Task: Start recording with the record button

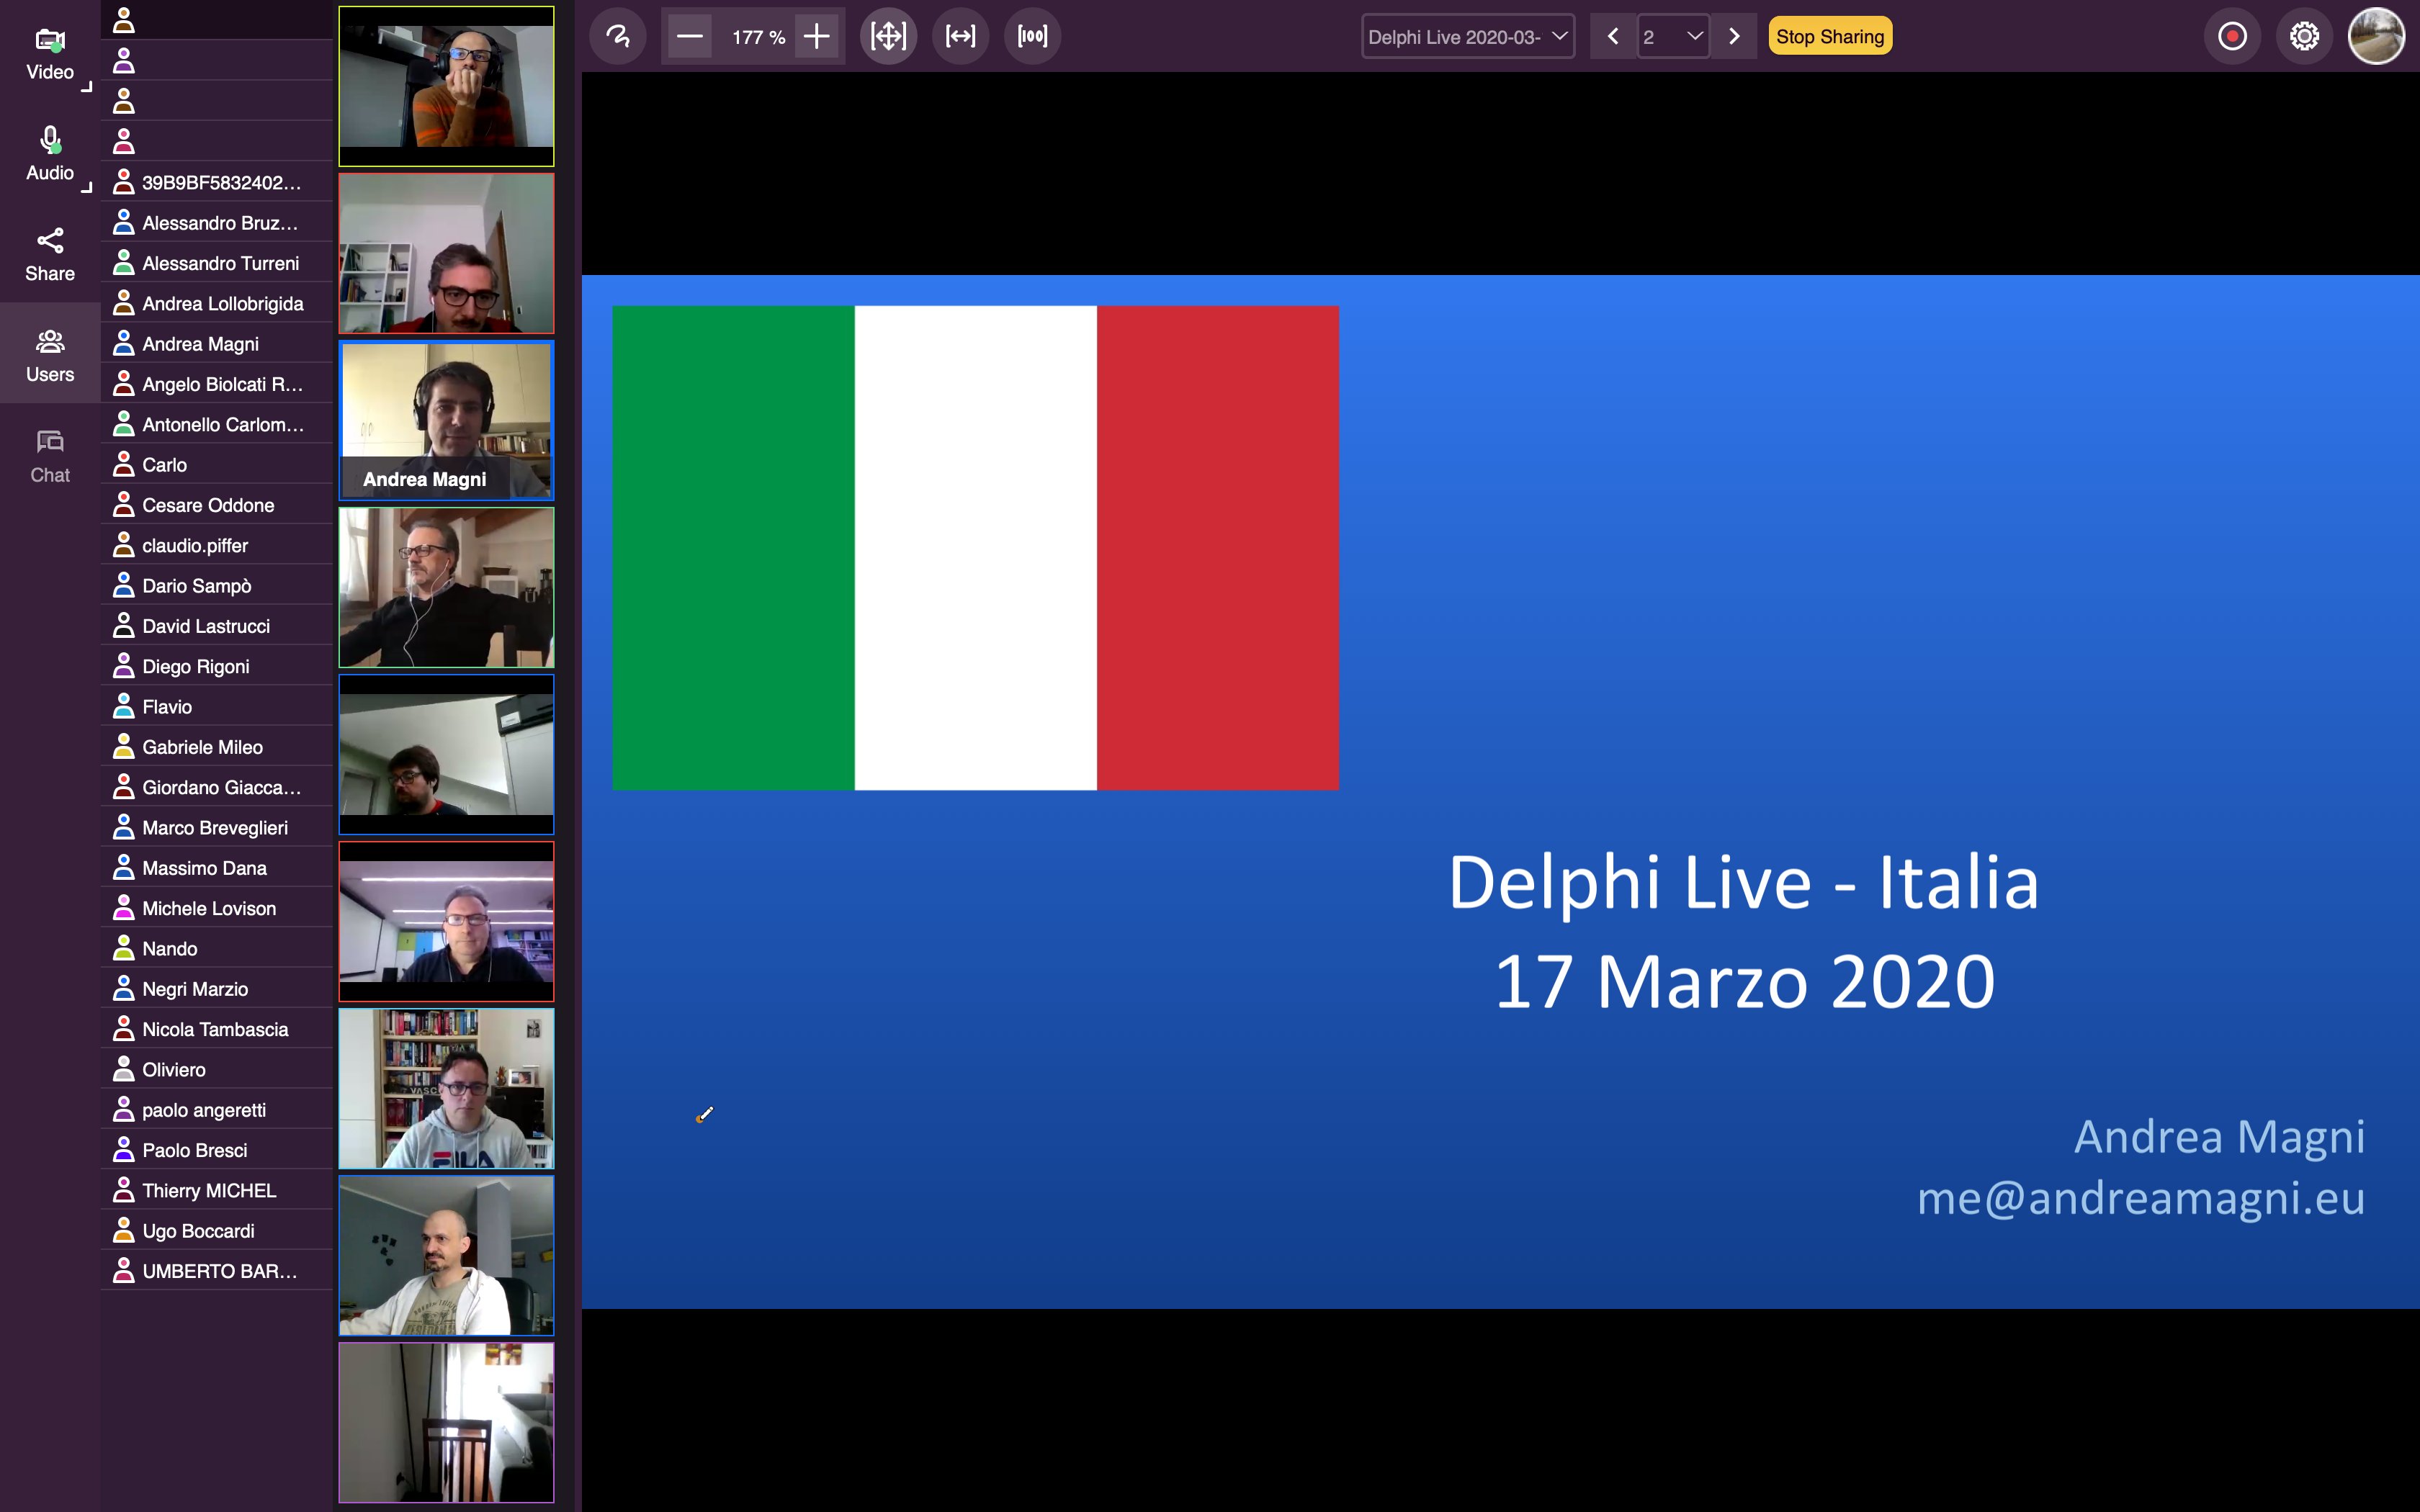Action: [2232, 37]
